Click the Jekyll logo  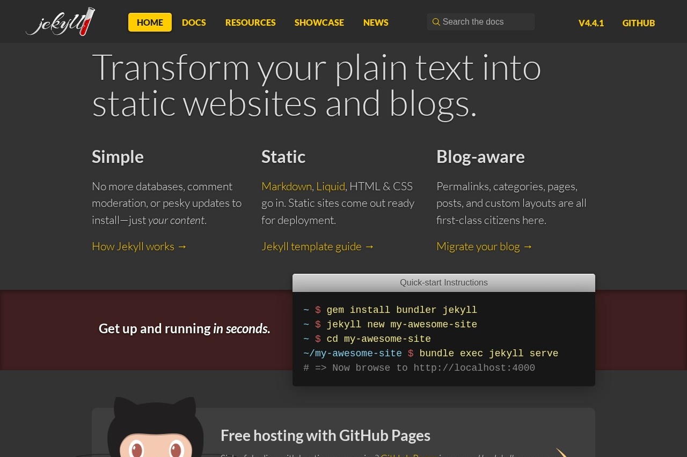coord(60,21)
